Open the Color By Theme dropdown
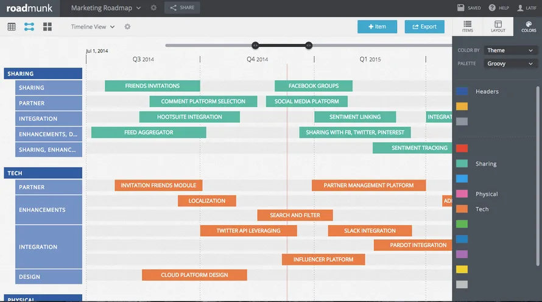The height and width of the screenshot is (302, 542). (x=510, y=51)
